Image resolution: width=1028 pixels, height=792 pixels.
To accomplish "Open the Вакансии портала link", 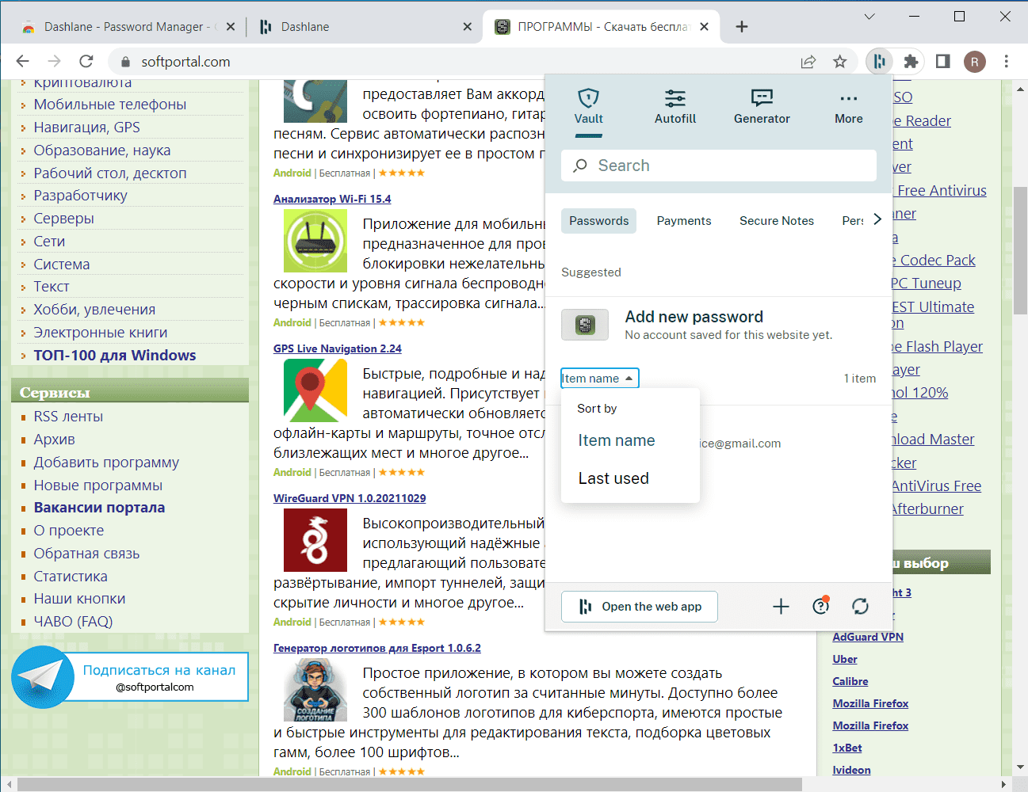I will pyautogui.click(x=99, y=508).
